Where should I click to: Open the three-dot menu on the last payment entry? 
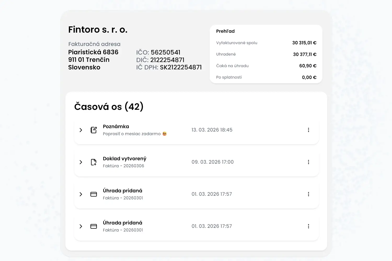309,226
